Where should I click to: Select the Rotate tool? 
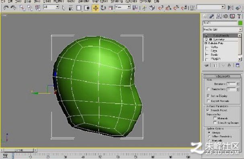tap(103, 8)
